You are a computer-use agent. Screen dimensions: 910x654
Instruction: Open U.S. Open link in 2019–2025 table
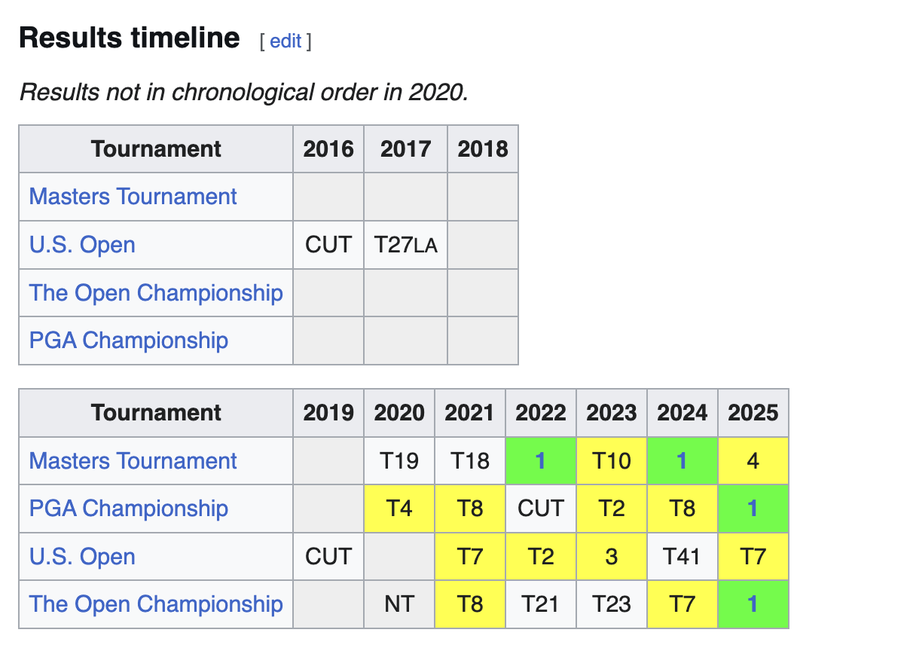[82, 557]
